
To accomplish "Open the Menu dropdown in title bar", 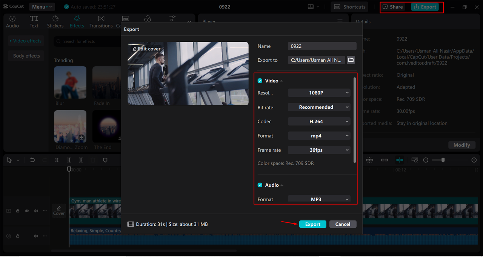I will click(x=42, y=7).
